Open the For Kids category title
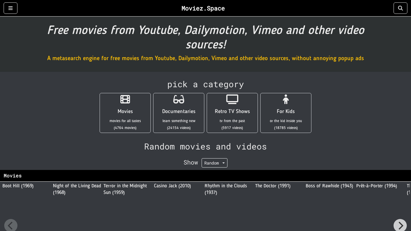 click(286, 111)
